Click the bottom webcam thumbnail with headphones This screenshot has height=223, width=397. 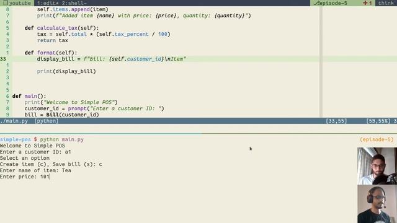377,204
